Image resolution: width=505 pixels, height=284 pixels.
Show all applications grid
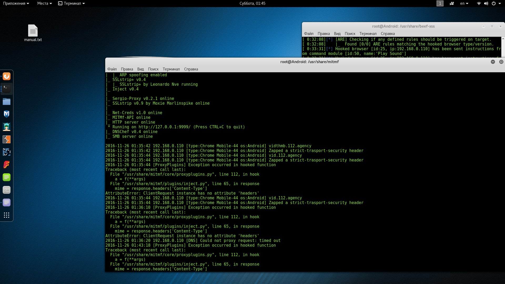pyautogui.click(x=7, y=215)
